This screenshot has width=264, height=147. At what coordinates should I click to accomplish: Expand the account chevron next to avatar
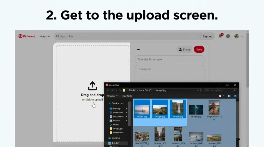point(242,36)
